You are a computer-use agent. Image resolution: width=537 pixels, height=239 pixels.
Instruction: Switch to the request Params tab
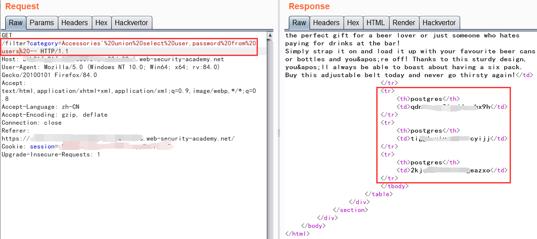42,23
